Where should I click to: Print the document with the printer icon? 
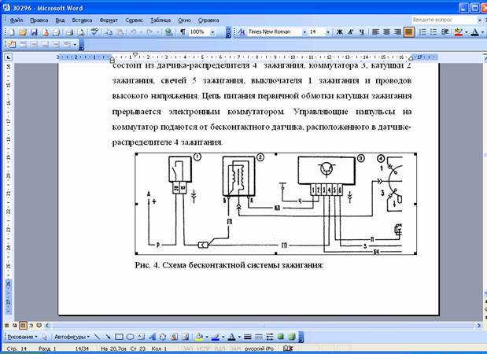point(69,32)
